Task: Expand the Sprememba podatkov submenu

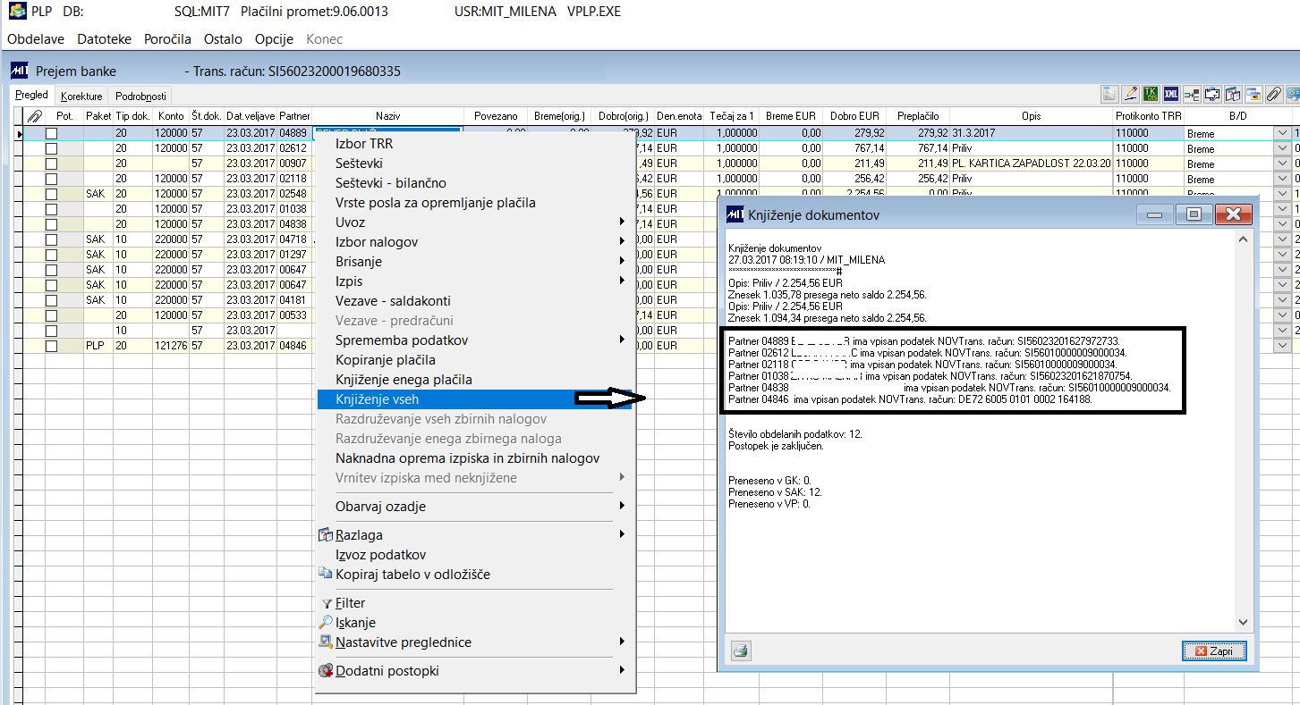Action: click(476, 340)
